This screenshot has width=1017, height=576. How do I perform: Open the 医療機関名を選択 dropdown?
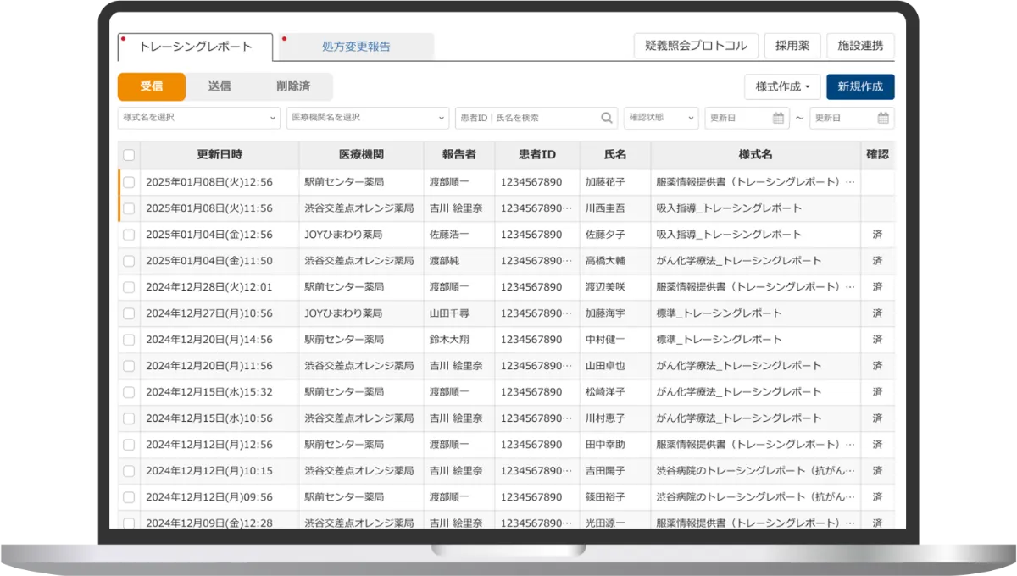coord(368,118)
